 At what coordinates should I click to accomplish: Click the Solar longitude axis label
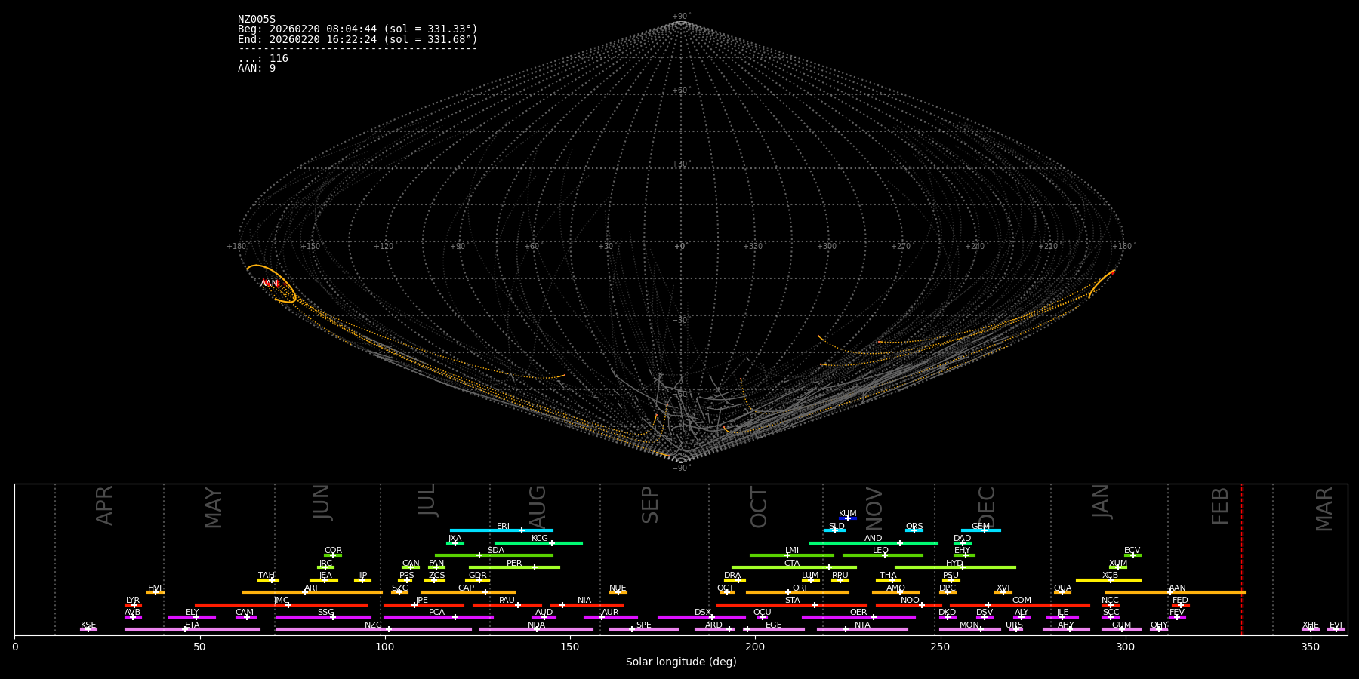click(x=681, y=662)
